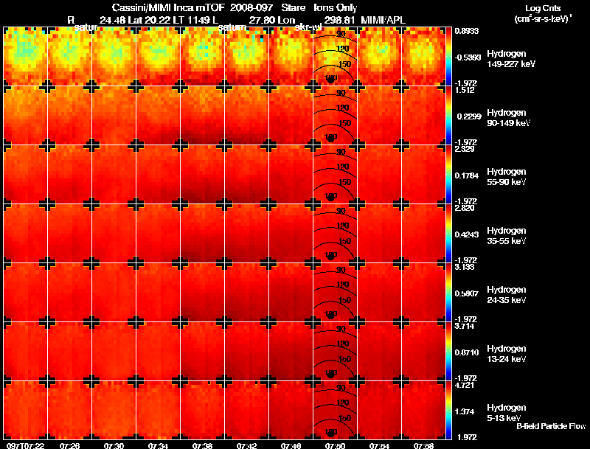Click the '07:38' time label
This screenshot has height=449, width=590.
202,445
